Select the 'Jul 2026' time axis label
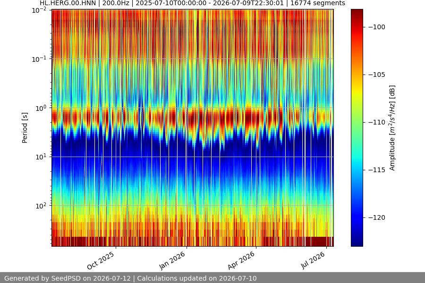This screenshot has height=283, width=425. [313, 260]
